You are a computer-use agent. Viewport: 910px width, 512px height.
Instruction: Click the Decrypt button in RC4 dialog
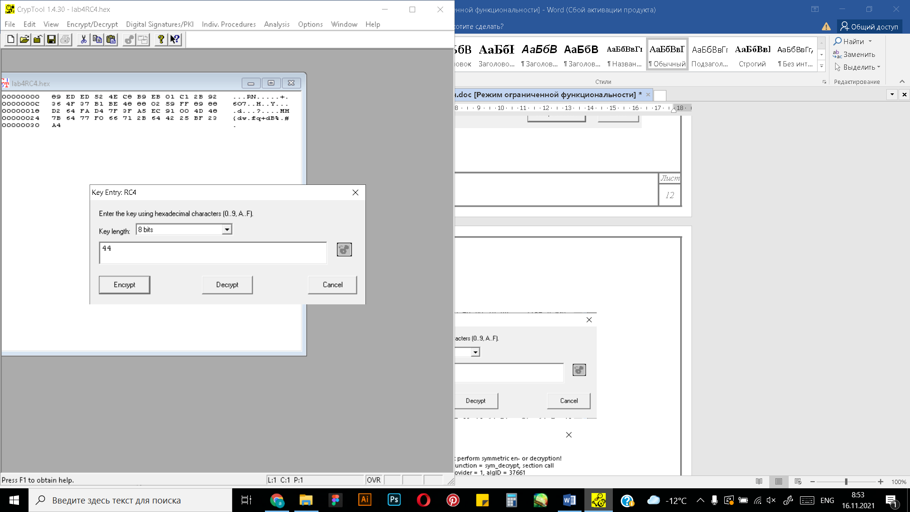[x=227, y=285]
